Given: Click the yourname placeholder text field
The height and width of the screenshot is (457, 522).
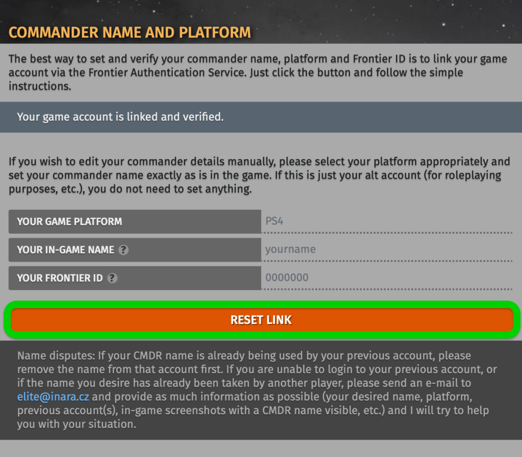Looking at the screenshot, I should coord(291,250).
